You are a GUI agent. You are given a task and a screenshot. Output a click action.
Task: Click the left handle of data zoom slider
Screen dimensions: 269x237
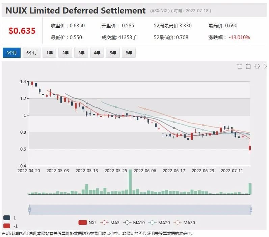click(x=29, y=210)
